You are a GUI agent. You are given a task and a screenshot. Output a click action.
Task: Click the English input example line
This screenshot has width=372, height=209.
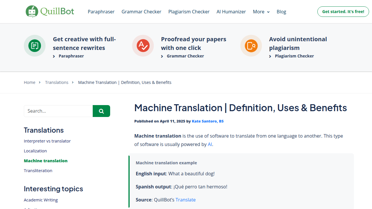[175, 174]
